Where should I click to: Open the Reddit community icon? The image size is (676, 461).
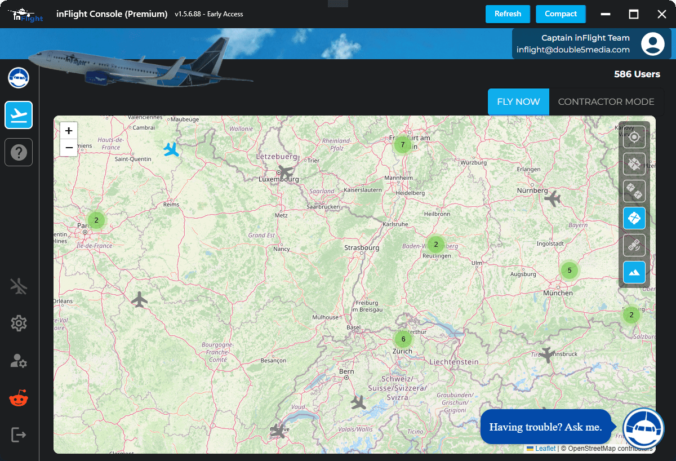[19, 398]
